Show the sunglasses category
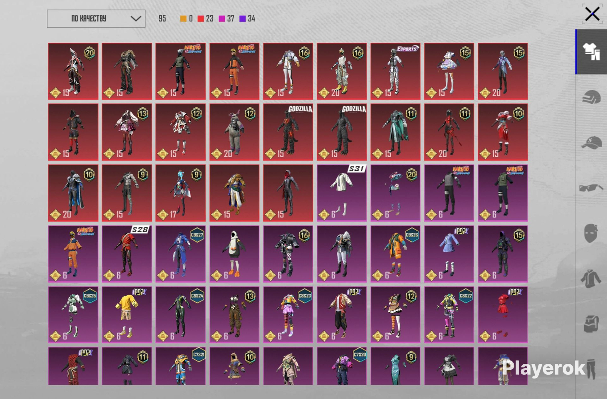 (591, 188)
